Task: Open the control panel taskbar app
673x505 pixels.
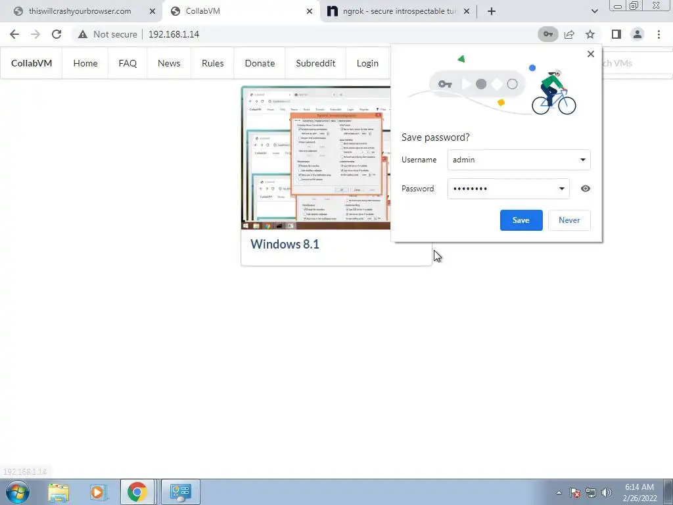Action: click(180, 492)
